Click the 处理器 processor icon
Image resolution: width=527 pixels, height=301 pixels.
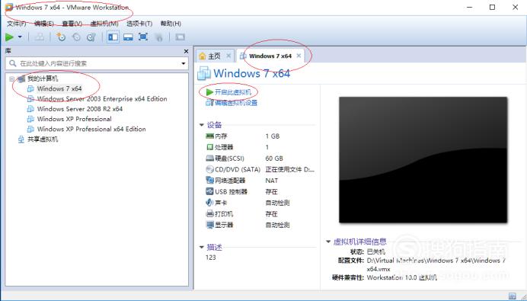tap(209, 147)
